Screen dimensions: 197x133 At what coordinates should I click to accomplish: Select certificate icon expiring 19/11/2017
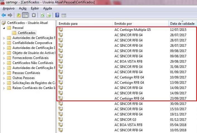[60, 114]
